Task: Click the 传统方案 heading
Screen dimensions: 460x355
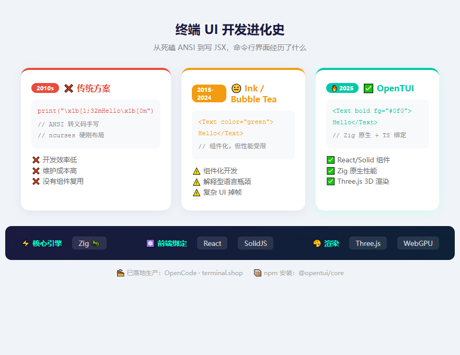Action: tap(94, 88)
